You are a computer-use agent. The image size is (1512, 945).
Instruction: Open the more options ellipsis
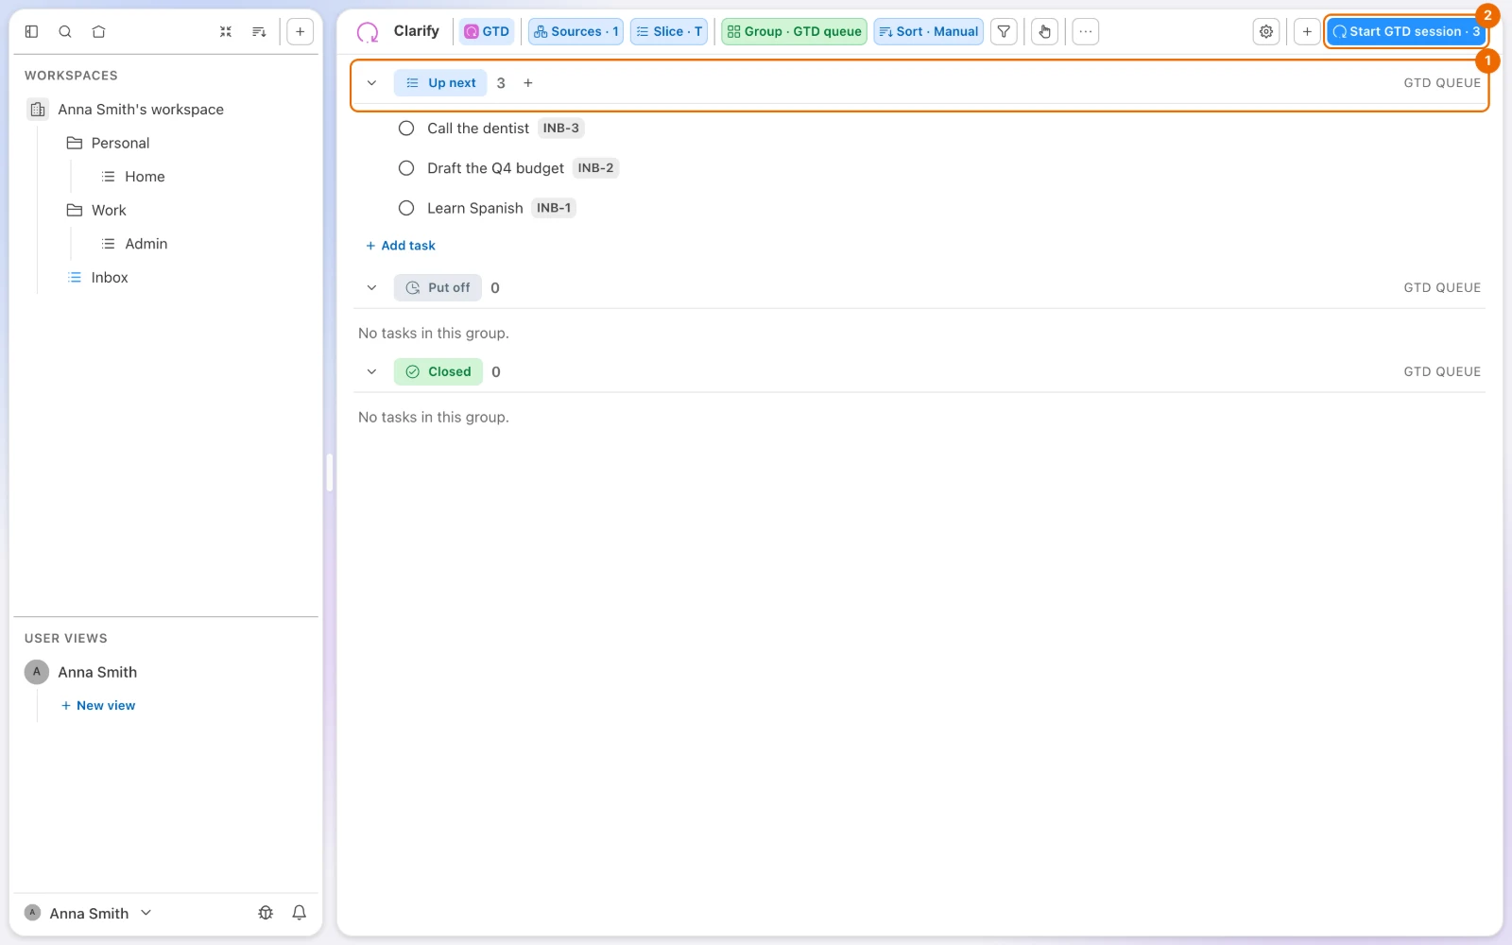coord(1086,31)
